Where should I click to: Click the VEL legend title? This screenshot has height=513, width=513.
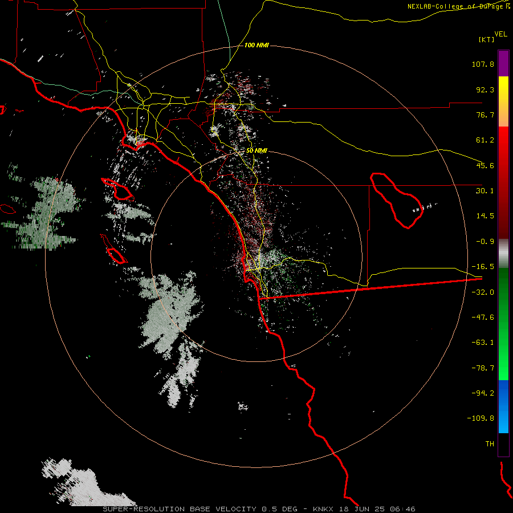pos(500,34)
